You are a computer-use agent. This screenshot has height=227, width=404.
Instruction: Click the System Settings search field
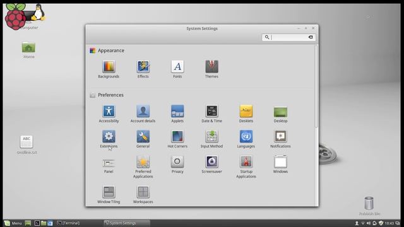tap(288, 37)
